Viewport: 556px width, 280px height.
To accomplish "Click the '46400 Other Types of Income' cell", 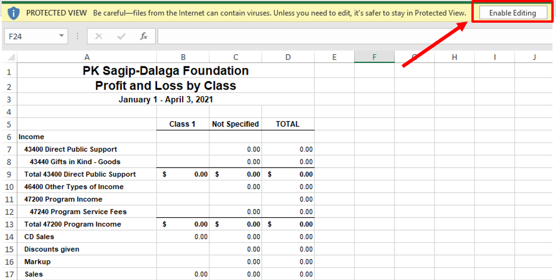I will coord(87,186).
